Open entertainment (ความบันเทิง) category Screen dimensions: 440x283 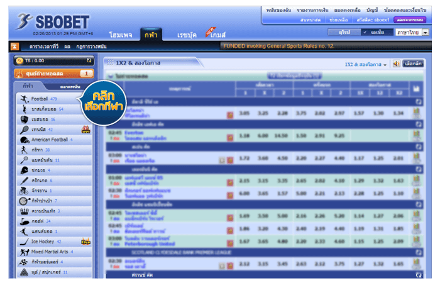click(x=55, y=211)
